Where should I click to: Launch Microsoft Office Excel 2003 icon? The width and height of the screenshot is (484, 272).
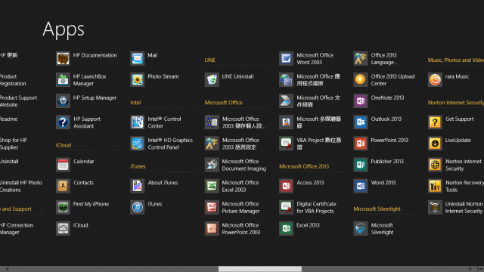coord(212,186)
